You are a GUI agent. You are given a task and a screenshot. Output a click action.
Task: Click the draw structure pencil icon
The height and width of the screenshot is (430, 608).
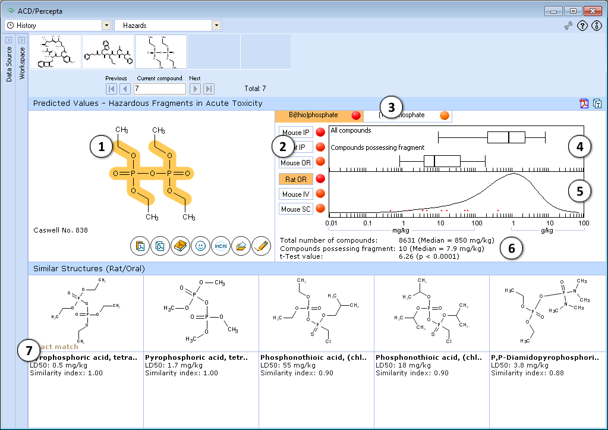tap(261, 246)
